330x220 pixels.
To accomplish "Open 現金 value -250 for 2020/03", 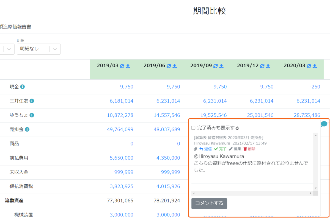I will coord(315,87).
